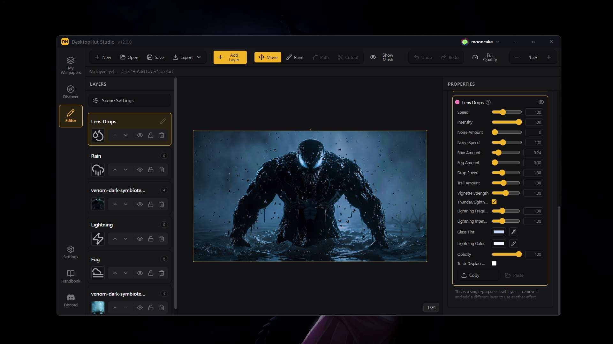The height and width of the screenshot is (344, 613).
Task: Select second venom-dark-symbiote layer thumbnail
Action: tap(98, 307)
